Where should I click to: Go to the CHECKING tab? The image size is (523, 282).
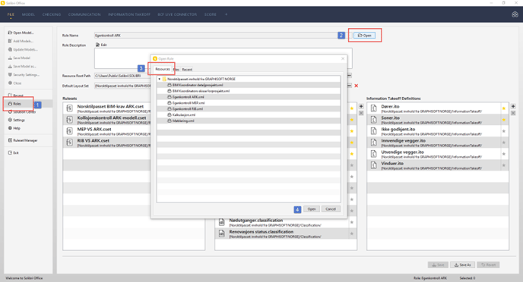(52, 14)
